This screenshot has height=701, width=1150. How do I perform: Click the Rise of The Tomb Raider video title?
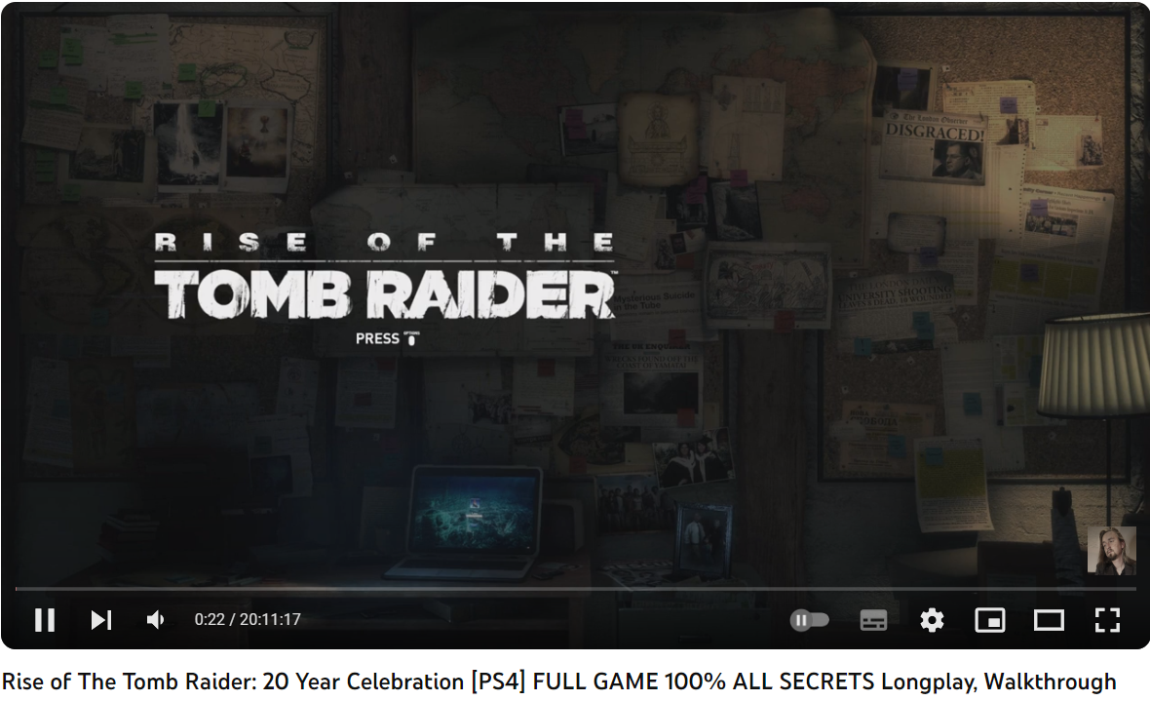pos(558,682)
